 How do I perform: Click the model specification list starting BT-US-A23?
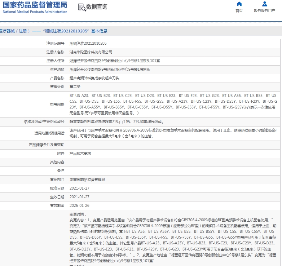[173, 104]
